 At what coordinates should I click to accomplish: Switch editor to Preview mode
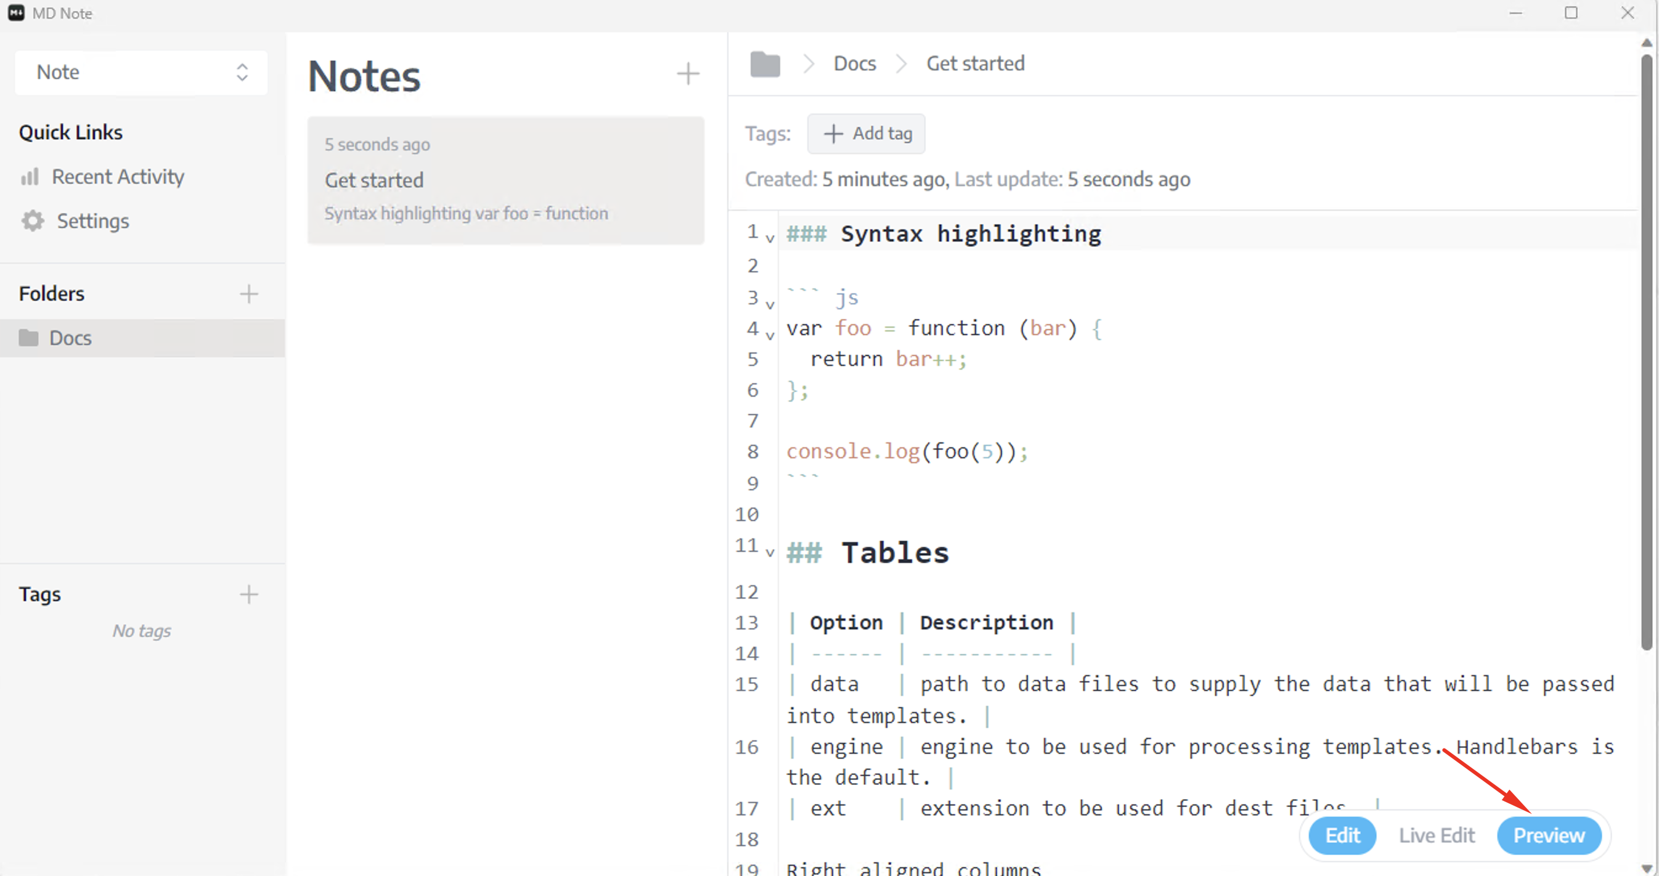(x=1548, y=835)
